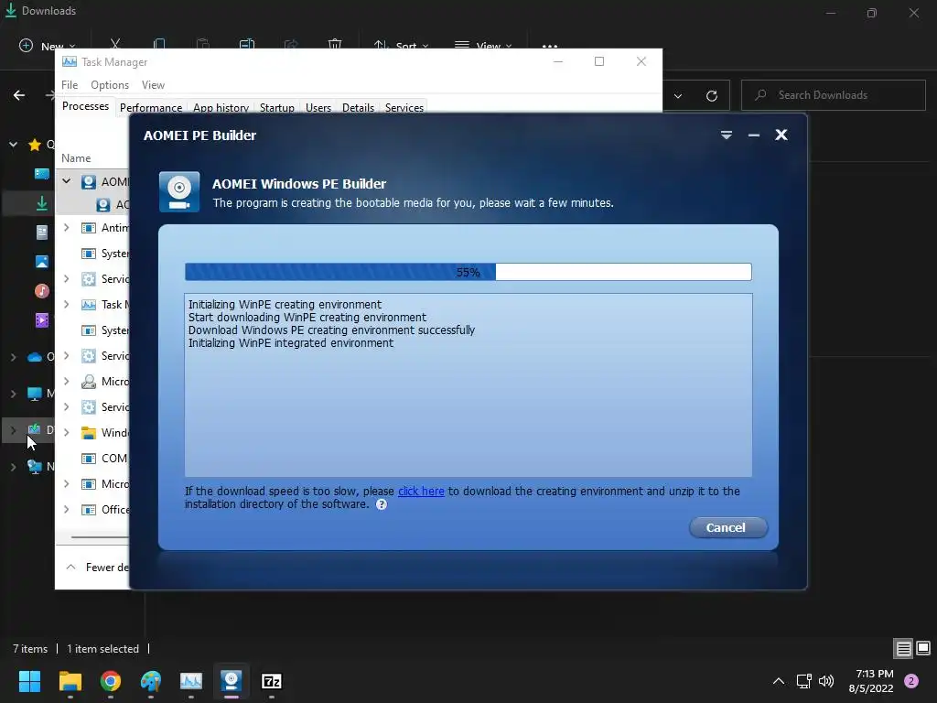The height and width of the screenshot is (703, 937).
Task: Expand OneDrive node in Explorer sidebar
Action: 13,357
